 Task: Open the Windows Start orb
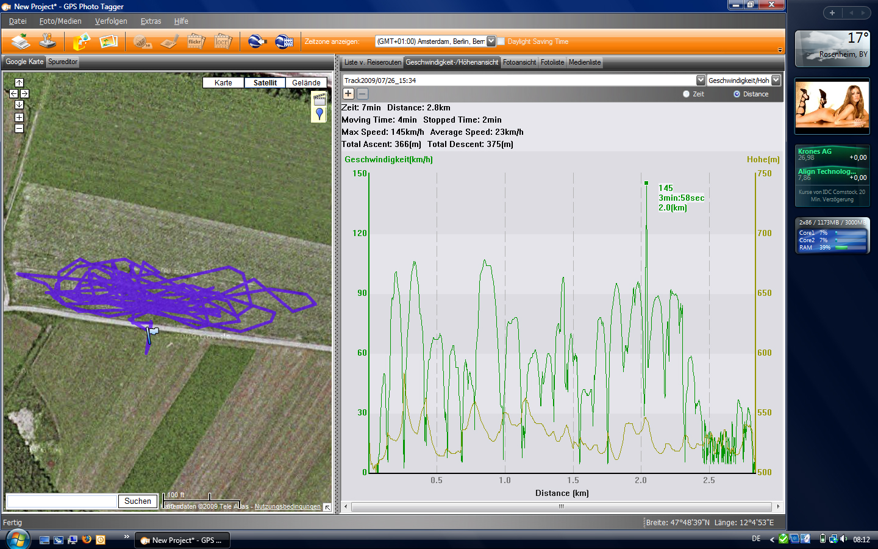18,539
